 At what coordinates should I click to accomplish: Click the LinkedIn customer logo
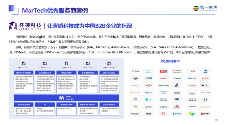tap(205, 71)
